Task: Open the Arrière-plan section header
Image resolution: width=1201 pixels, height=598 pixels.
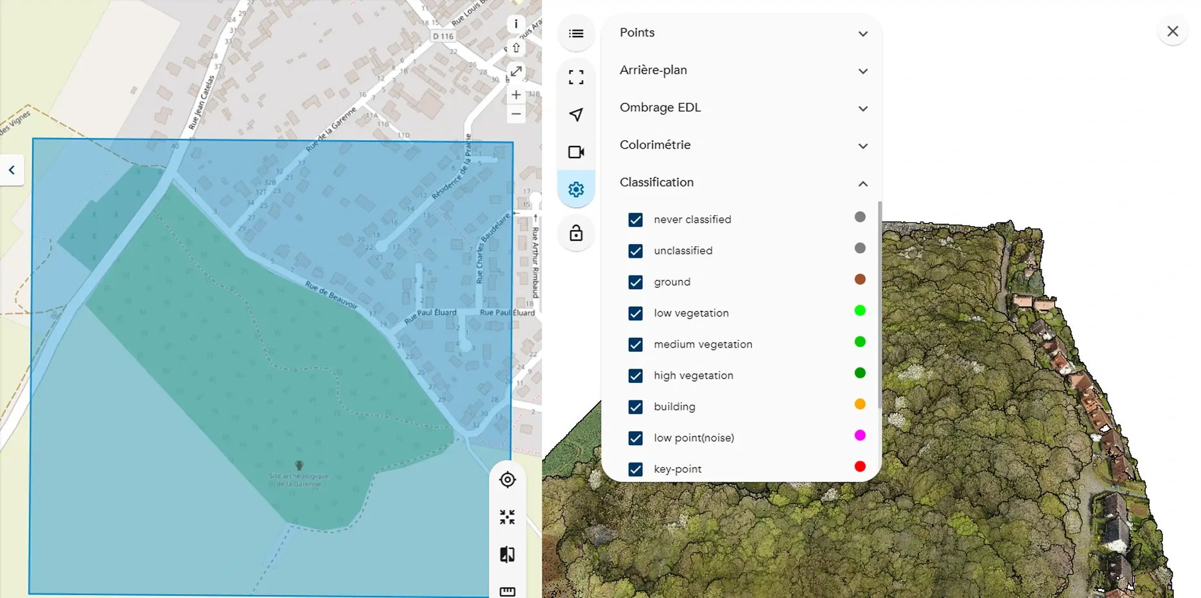Action: pos(653,70)
